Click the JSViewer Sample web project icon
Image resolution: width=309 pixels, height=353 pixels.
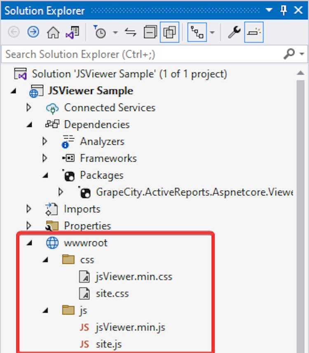point(36,91)
